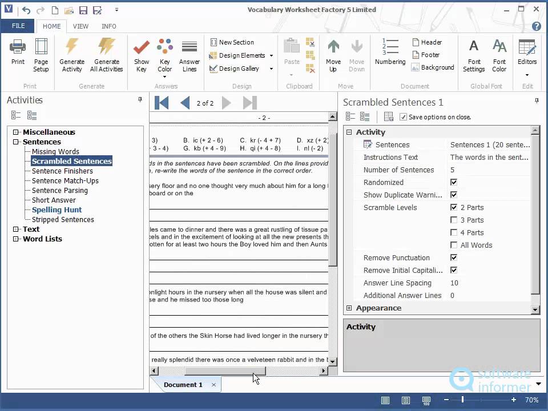Toggle Show Key checkmark
The height and width of the screenshot is (411, 548).
(x=141, y=55)
